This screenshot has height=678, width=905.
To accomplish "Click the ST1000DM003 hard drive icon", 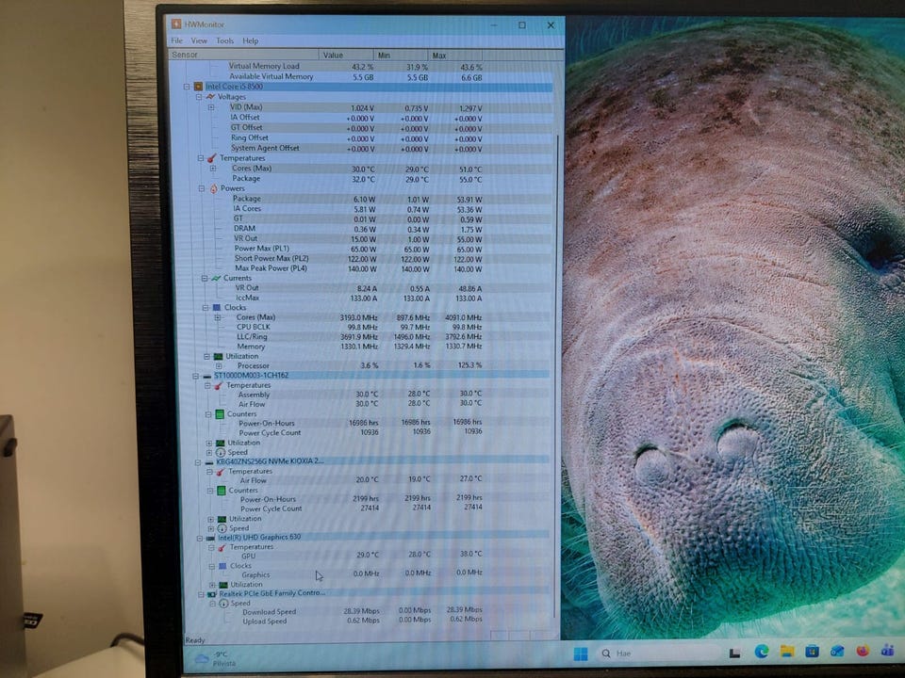I will (x=207, y=376).
